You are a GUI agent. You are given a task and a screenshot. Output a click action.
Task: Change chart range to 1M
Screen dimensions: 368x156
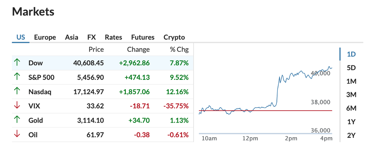coord(351,81)
